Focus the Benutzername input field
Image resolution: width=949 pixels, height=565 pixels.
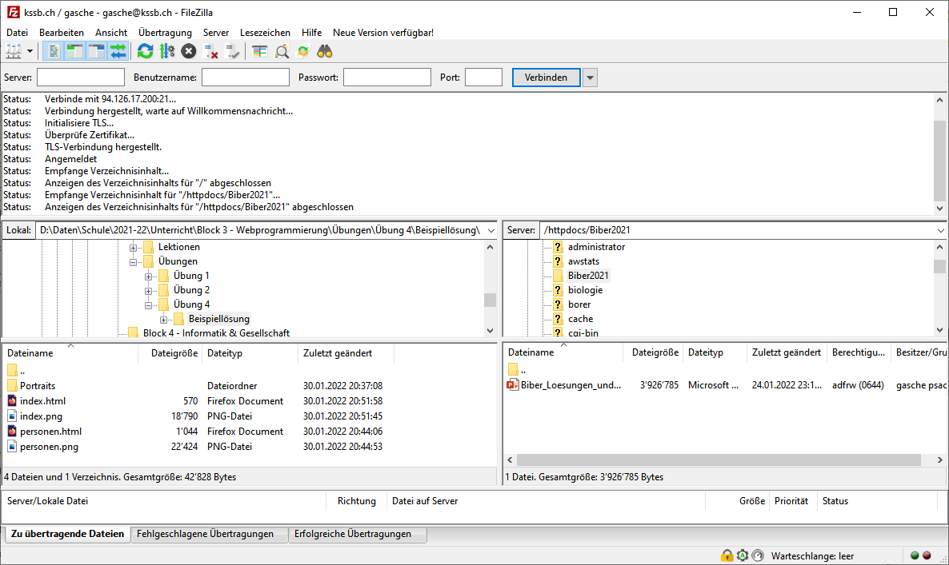click(245, 78)
